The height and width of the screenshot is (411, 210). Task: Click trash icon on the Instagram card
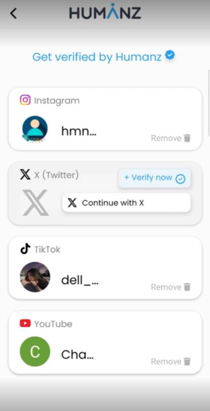(187, 138)
